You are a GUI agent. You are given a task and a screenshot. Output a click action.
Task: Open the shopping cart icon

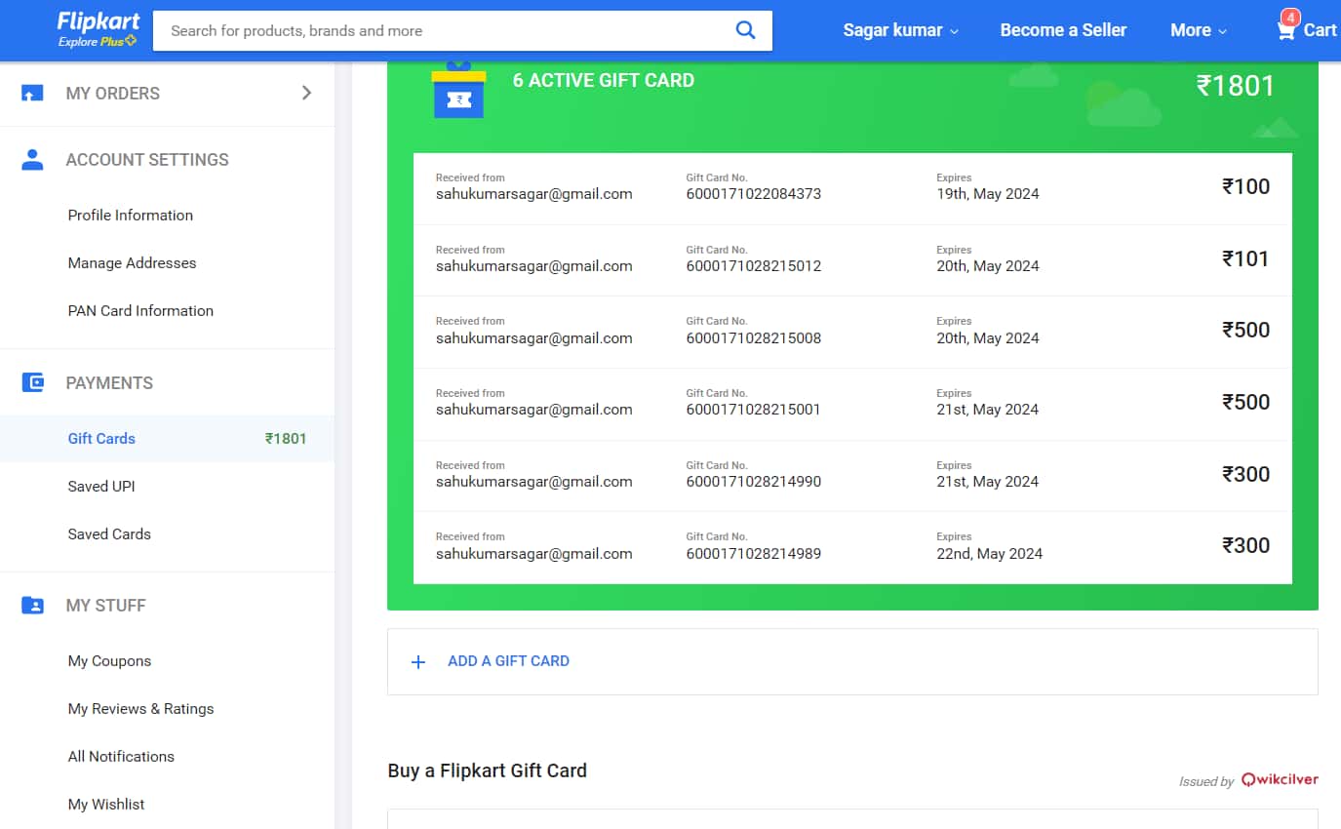pos(1286,29)
